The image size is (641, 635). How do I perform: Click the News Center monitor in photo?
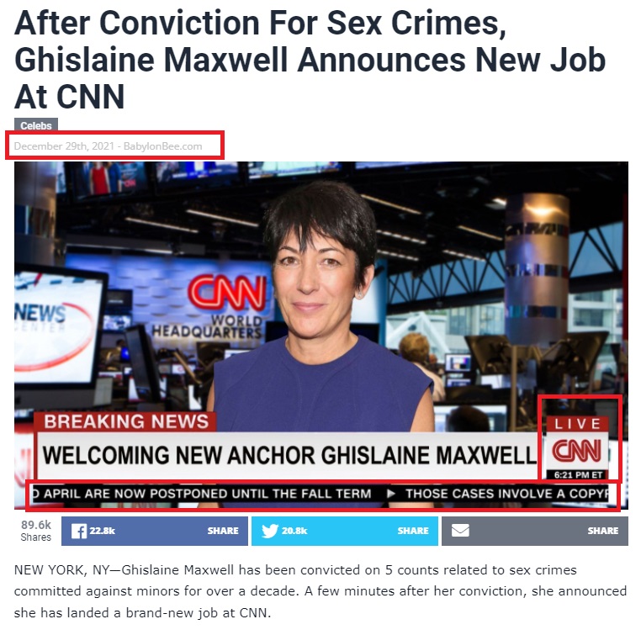click(x=56, y=327)
